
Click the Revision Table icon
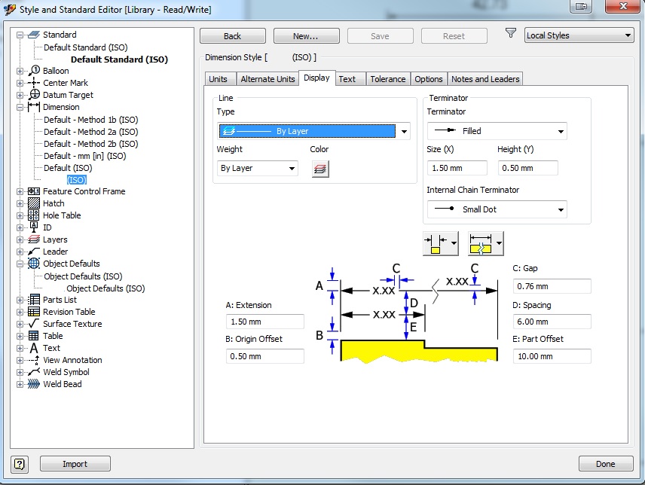click(34, 312)
